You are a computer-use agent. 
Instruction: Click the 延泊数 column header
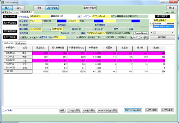(156, 49)
